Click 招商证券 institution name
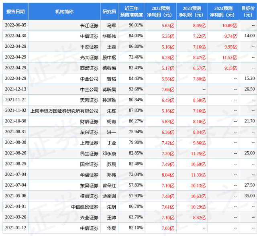The height and width of the screenshot is (236, 257). [x=89, y=196]
